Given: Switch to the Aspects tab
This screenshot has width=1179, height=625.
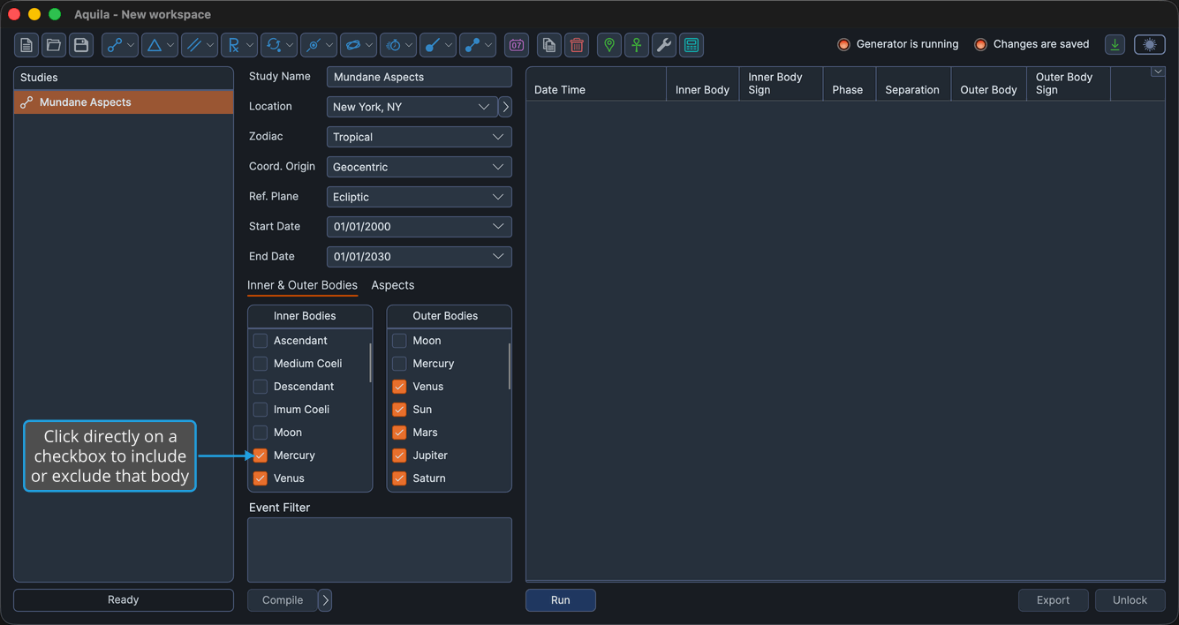Looking at the screenshot, I should point(393,285).
